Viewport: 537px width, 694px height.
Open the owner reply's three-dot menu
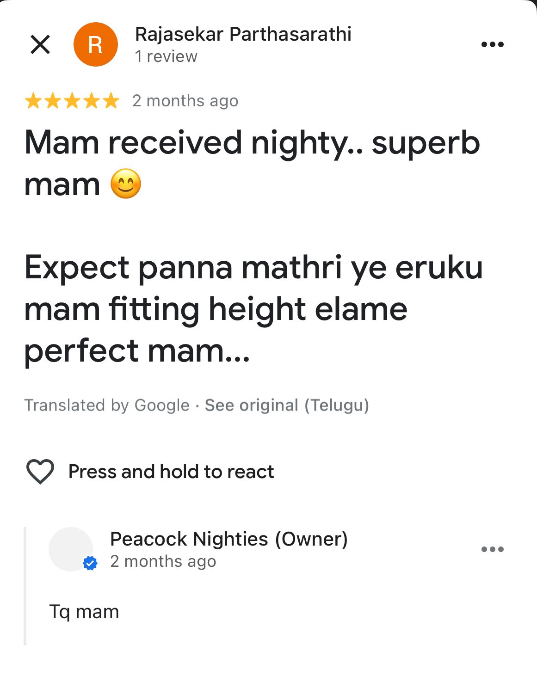click(x=492, y=549)
